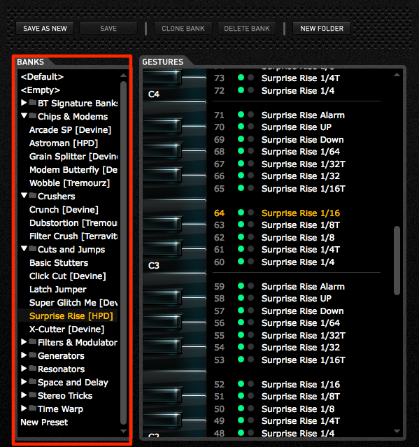419x447 pixels.
Task: Expand the Generators folder
Action: [24, 355]
